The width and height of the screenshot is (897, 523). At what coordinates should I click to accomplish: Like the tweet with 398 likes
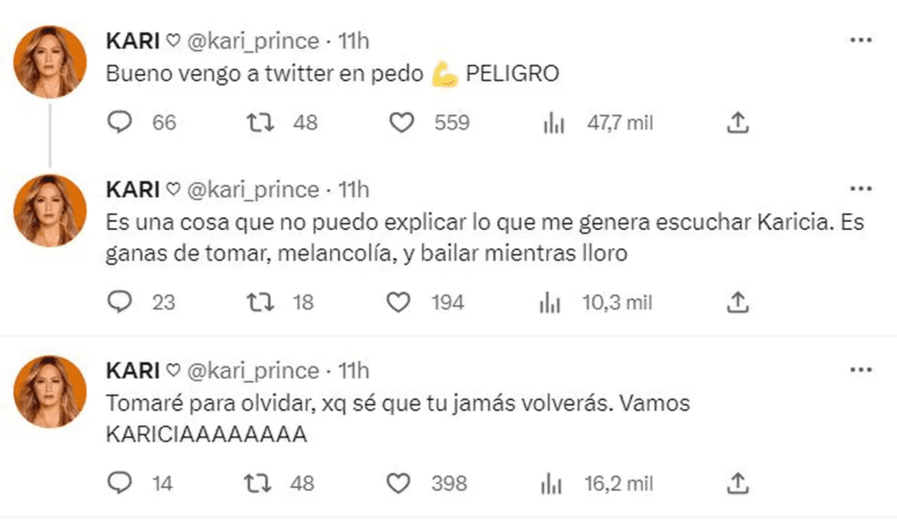[399, 482]
